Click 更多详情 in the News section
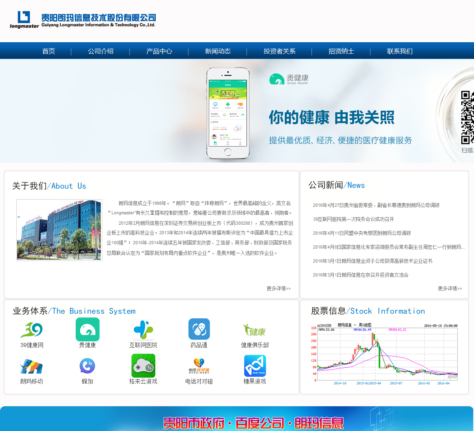The height and width of the screenshot is (431, 474). click(x=450, y=288)
